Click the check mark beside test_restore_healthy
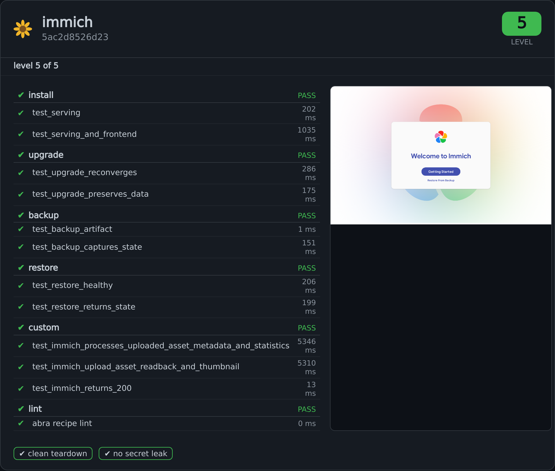The width and height of the screenshot is (555, 471). click(x=21, y=285)
